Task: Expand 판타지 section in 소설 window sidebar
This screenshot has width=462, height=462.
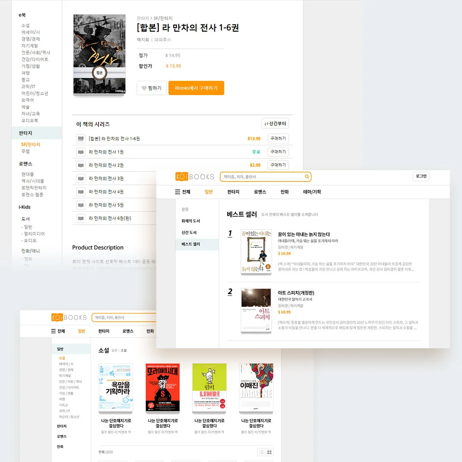Action: (x=62, y=426)
